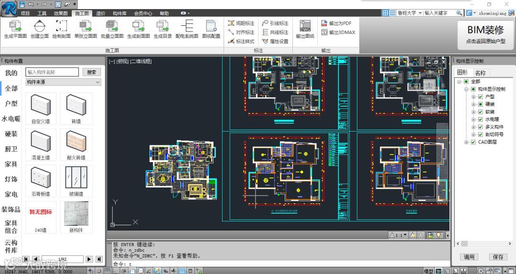This screenshot has width=516, height=274.
Task: Toggle the 多义构件 checkbox
Action: [x=481, y=127]
